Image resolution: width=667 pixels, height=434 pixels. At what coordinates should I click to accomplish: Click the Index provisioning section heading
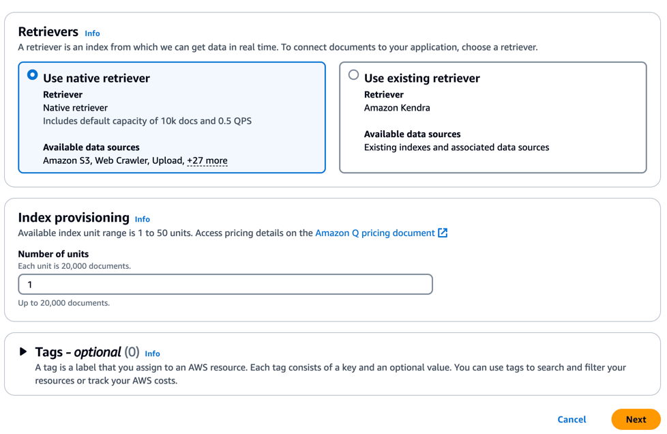tap(74, 218)
